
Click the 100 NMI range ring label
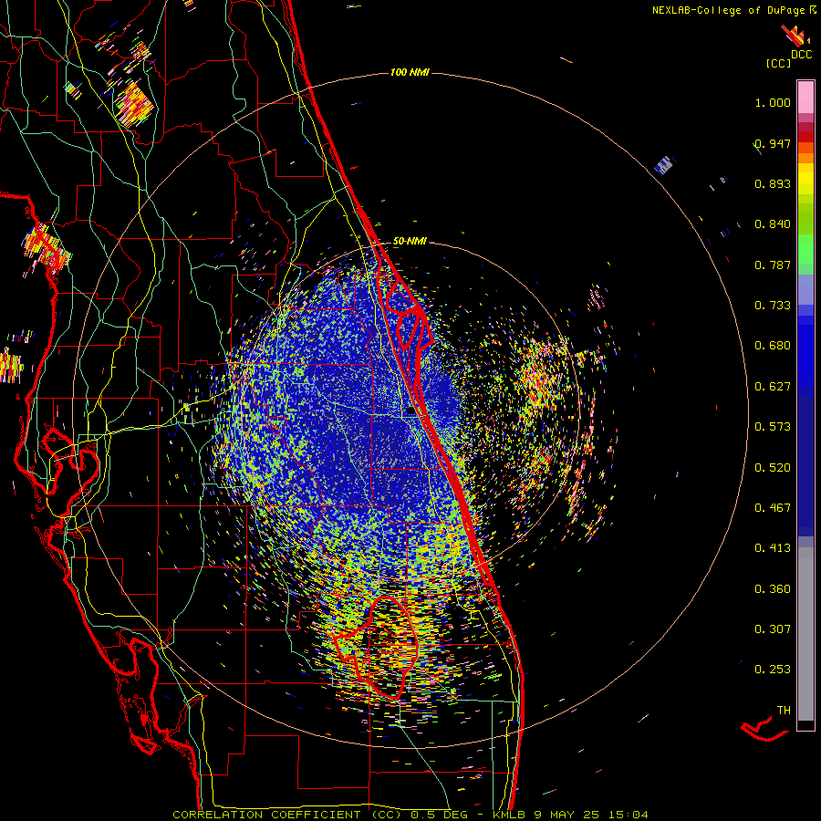410,72
